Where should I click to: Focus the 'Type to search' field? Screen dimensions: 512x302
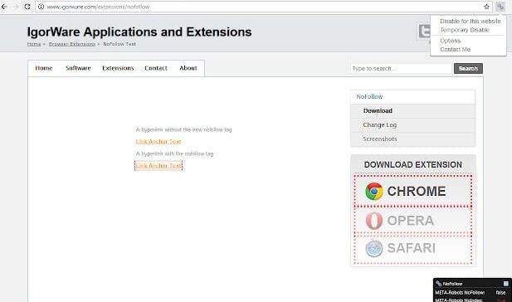point(401,68)
